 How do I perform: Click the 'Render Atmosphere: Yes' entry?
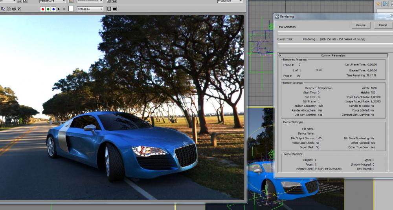tap(307, 110)
